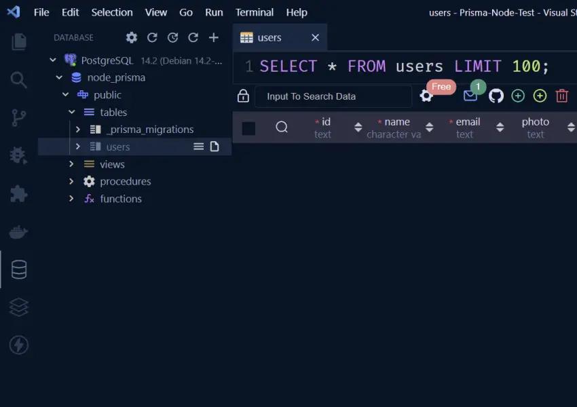Open the Database panel in activity bar
Viewport: 577px width, 407px height.
[x=19, y=270]
